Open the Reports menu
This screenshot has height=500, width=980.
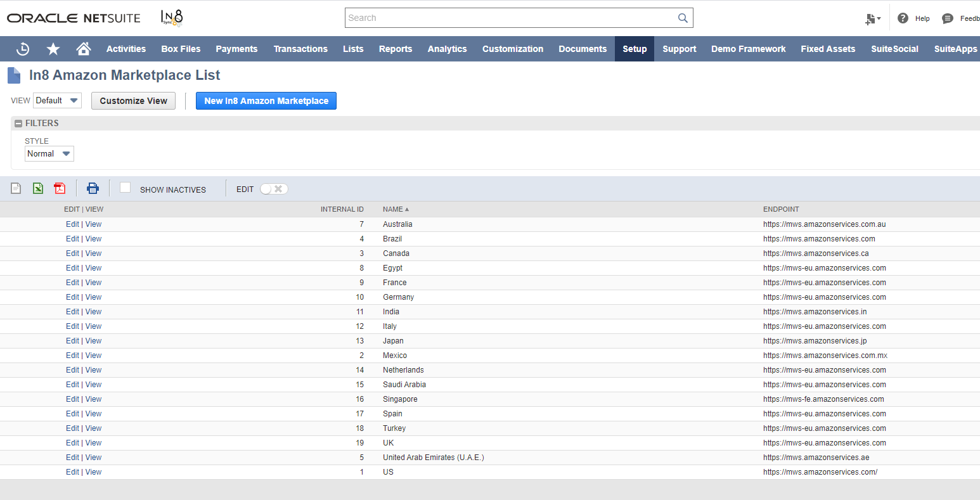tap(396, 49)
